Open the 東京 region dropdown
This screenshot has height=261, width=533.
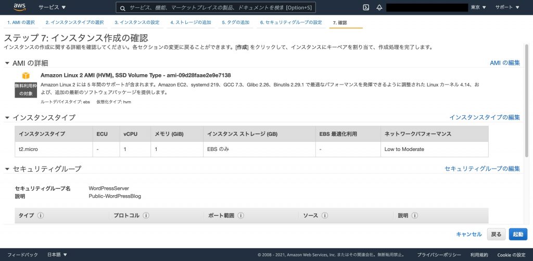tap(478, 7)
